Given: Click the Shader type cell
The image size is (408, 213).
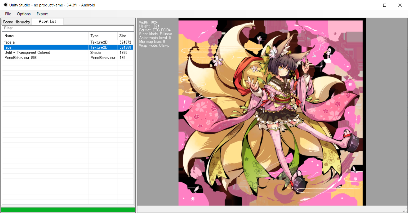Looking at the screenshot, I should tap(96, 53).
